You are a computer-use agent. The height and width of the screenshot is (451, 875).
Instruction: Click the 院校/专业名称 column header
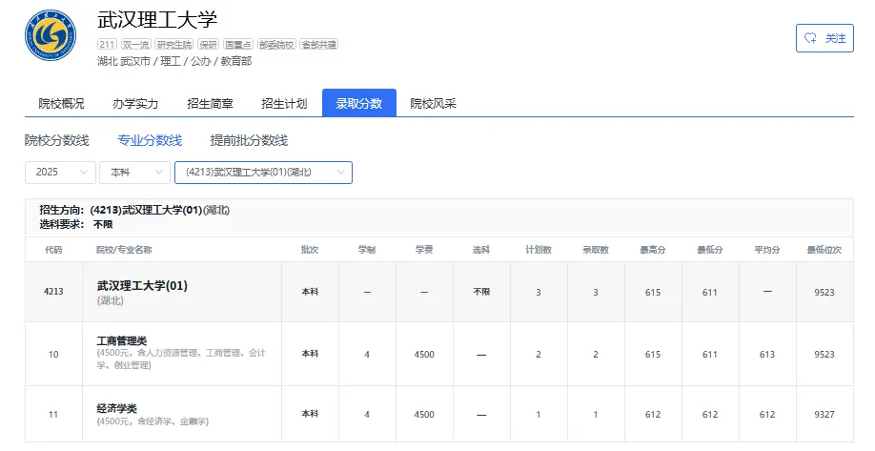coord(124,250)
